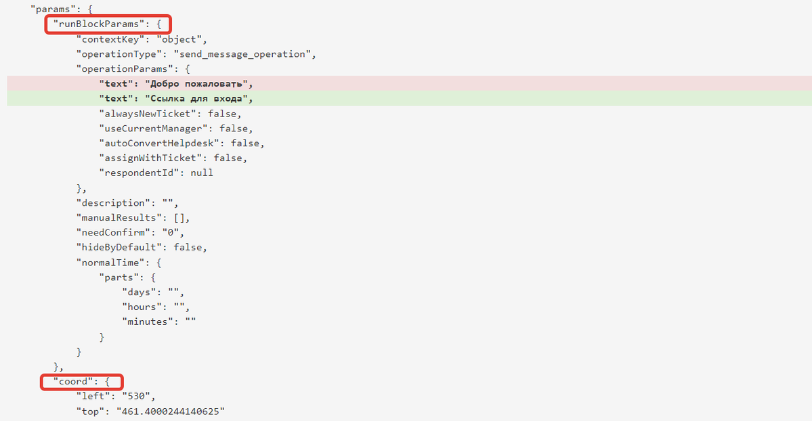Click the added green line "Ссылка для входа"
The width and height of the screenshot is (812, 421).
(409, 98)
